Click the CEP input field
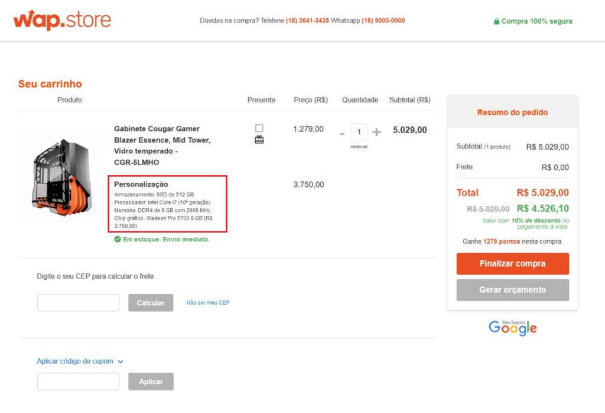Image resolution: width=605 pixels, height=413 pixels. click(x=78, y=302)
